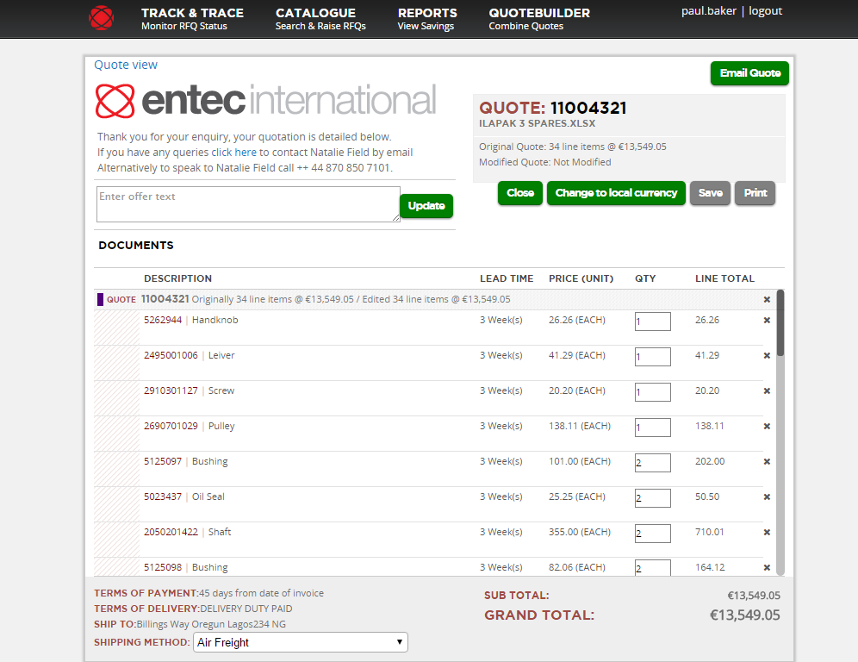This screenshot has width=858, height=662.
Task: Click Update offer text button
Action: tap(426, 206)
